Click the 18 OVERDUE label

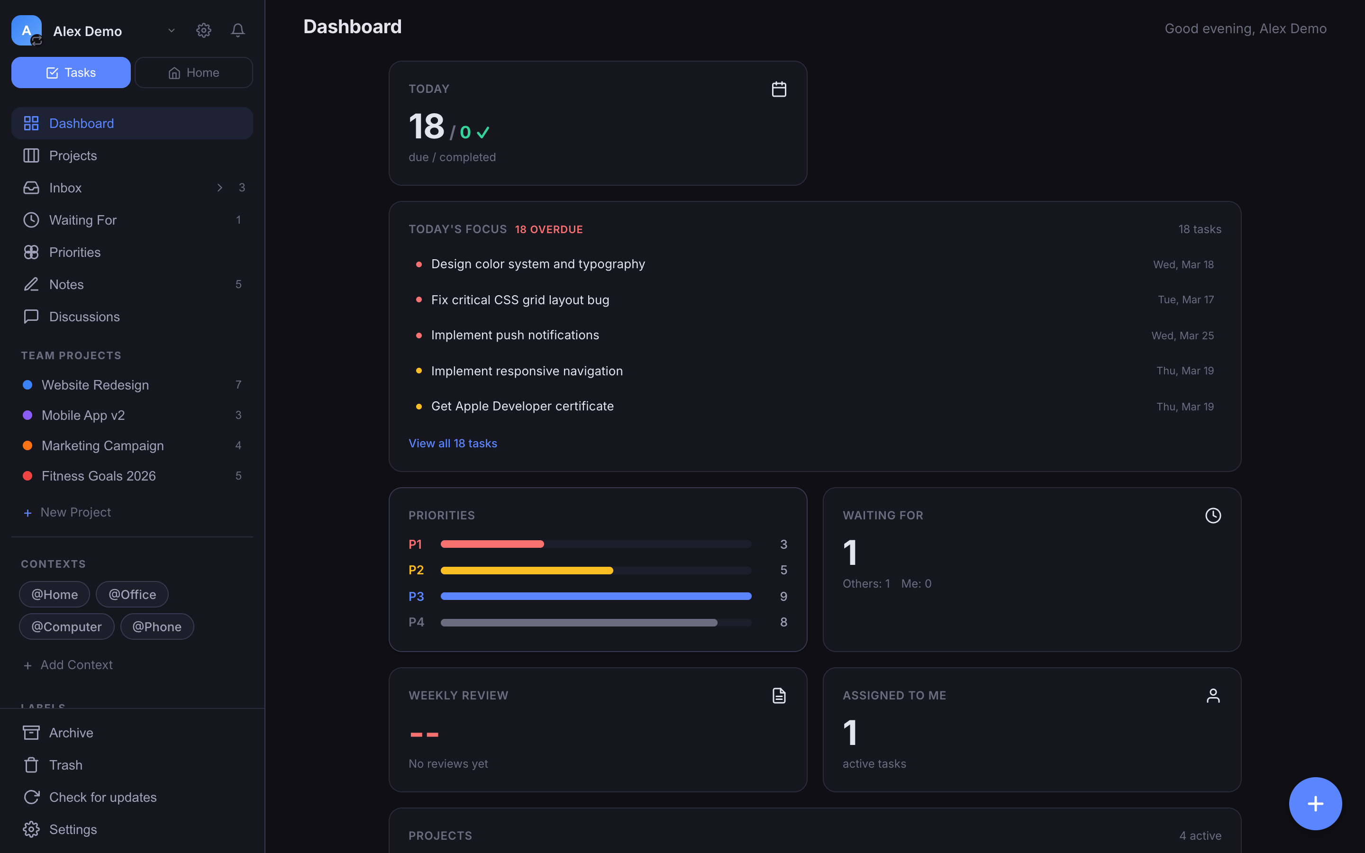tap(549, 230)
